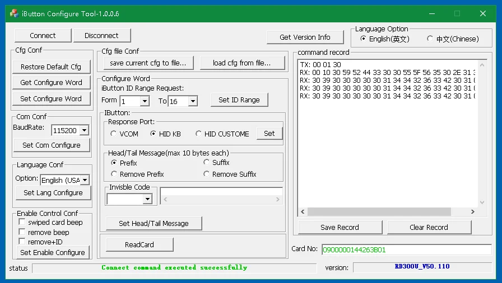Click command record scroll-down arrow

(x=482, y=202)
